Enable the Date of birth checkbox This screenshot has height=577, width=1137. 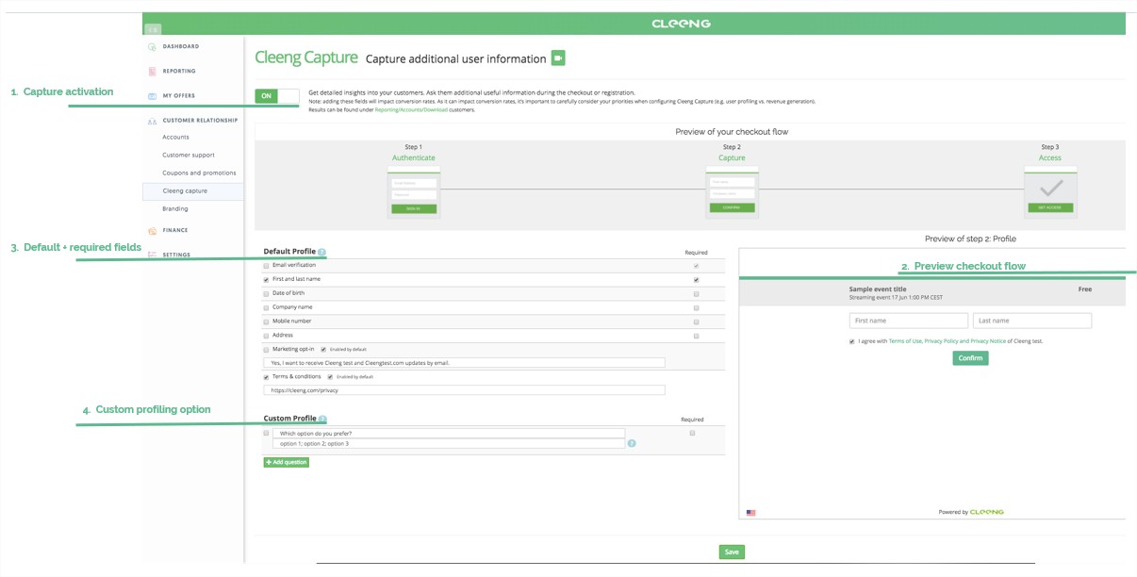click(x=266, y=293)
